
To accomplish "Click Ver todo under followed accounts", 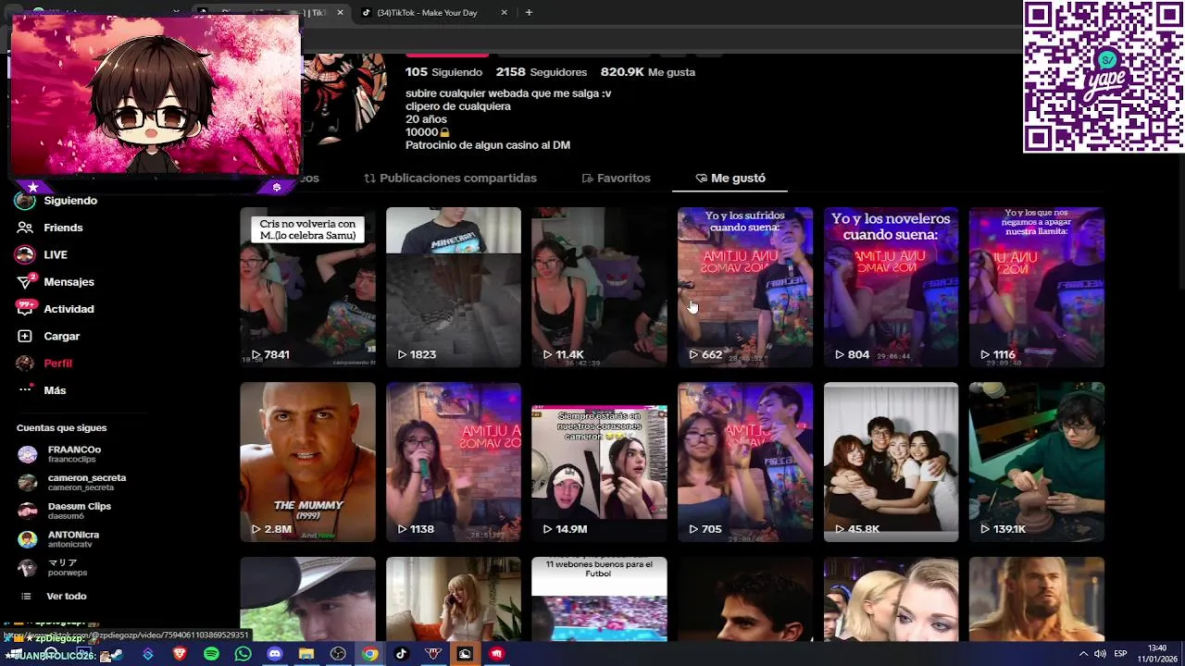I will coord(54,597).
